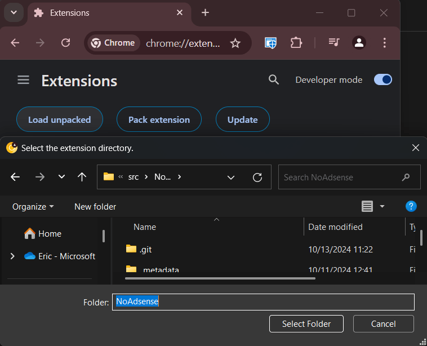
Task: Click the Chrome site info chip
Action: 113,43
